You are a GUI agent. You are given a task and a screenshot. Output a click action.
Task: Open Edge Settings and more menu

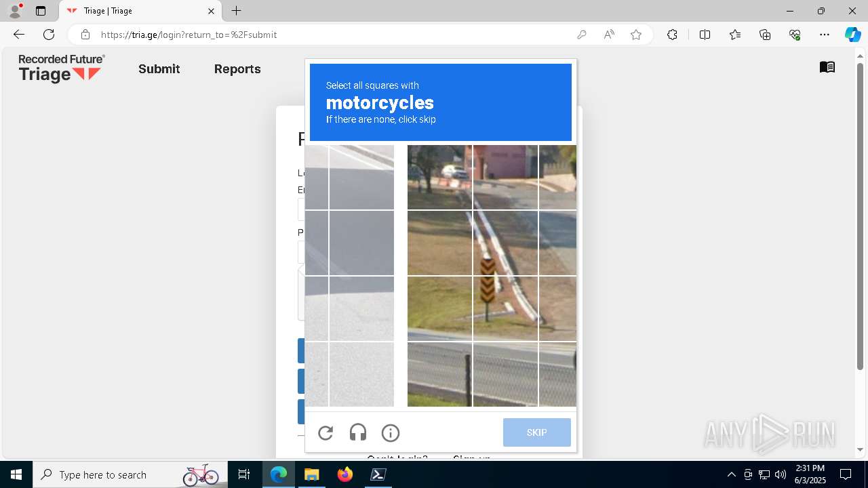(x=825, y=35)
